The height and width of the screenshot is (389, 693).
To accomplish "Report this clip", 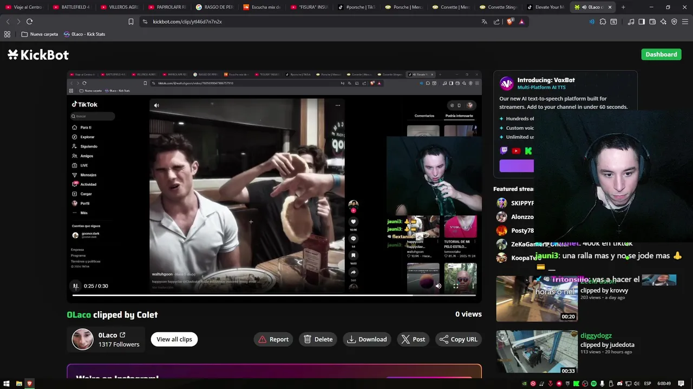I will 273,339.
